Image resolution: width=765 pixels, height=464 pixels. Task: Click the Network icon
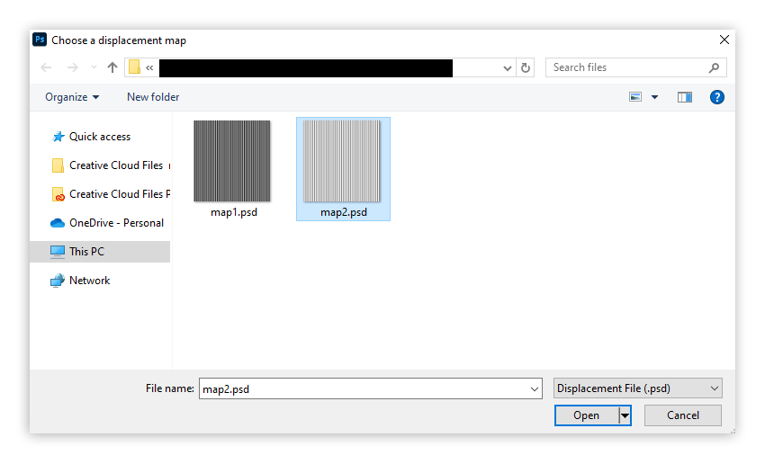(x=58, y=281)
